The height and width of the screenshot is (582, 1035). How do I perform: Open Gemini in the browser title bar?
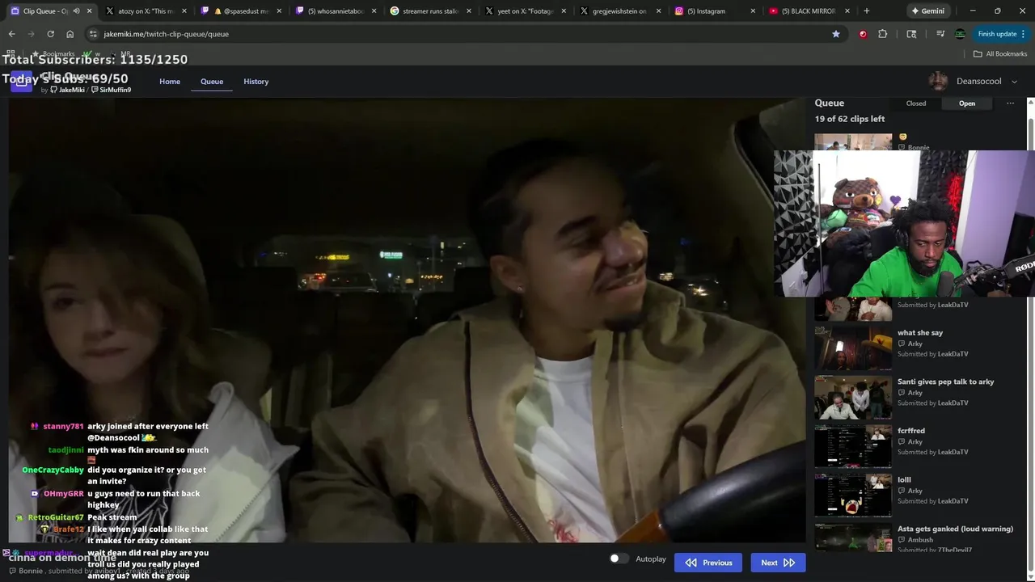pos(927,11)
